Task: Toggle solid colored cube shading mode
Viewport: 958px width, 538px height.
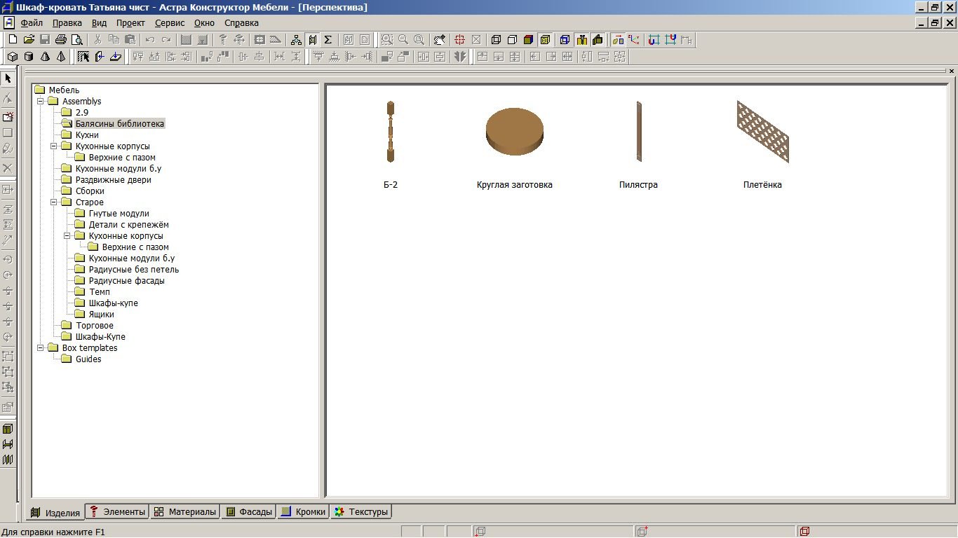Action: pos(529,40)
